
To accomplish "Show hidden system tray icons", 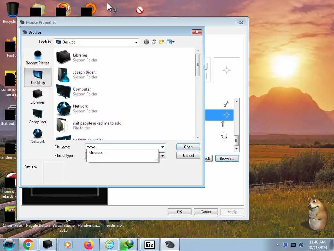I will coord(277,245).
